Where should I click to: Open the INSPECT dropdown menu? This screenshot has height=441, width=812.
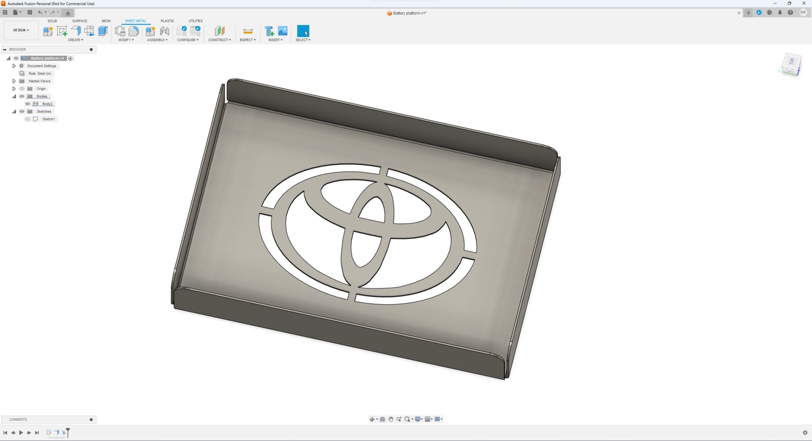tap(248, 40)
